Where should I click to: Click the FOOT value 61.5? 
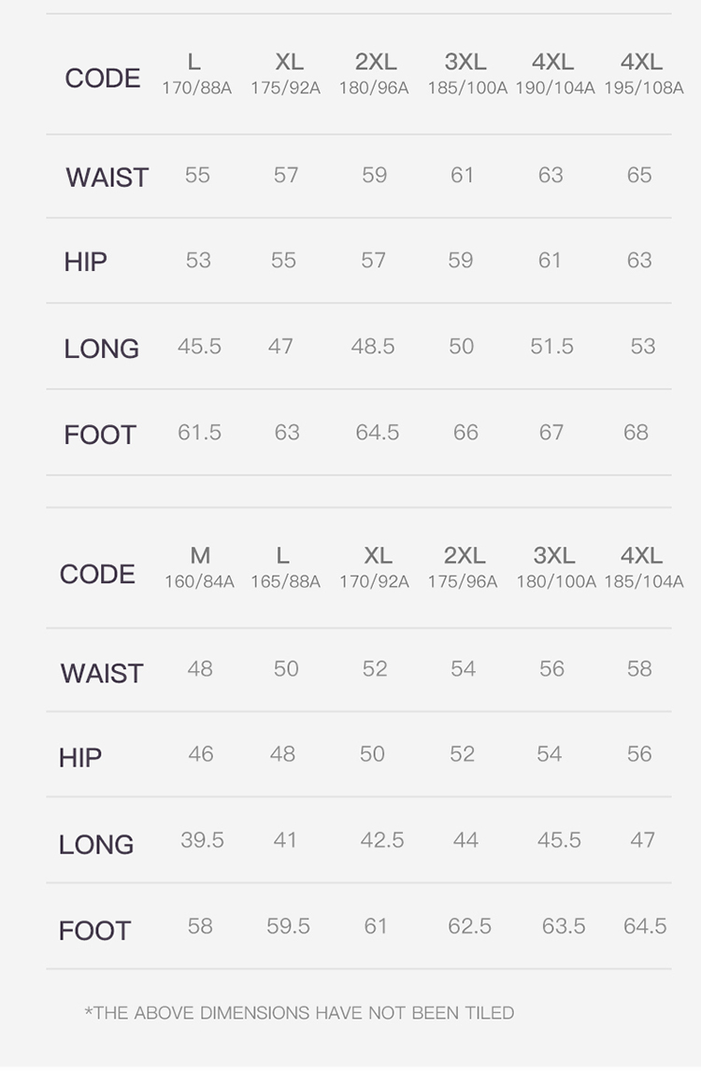pyautogui.click(x=199, y=433)
